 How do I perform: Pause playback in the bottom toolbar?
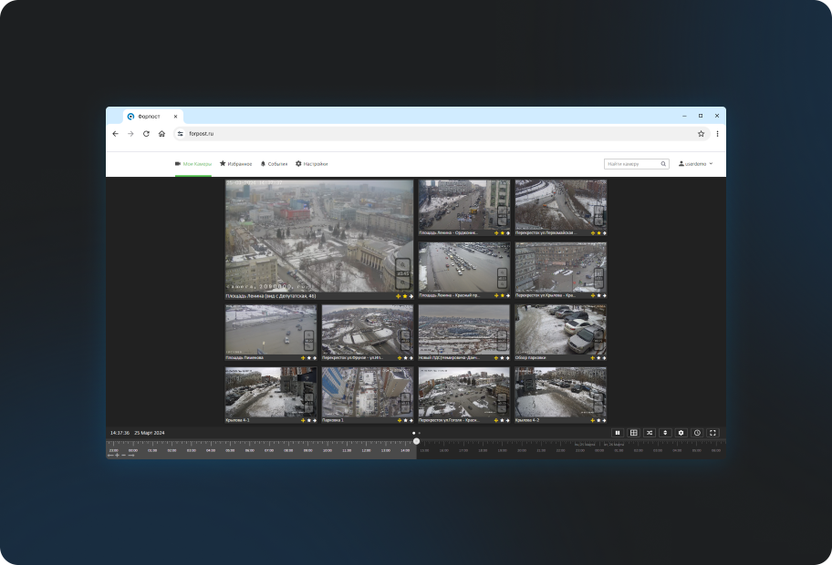coord(618,433)
